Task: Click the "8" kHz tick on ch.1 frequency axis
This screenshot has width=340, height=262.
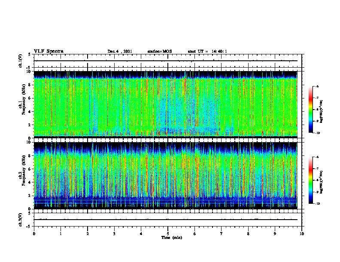Action: tap(30, 85)
